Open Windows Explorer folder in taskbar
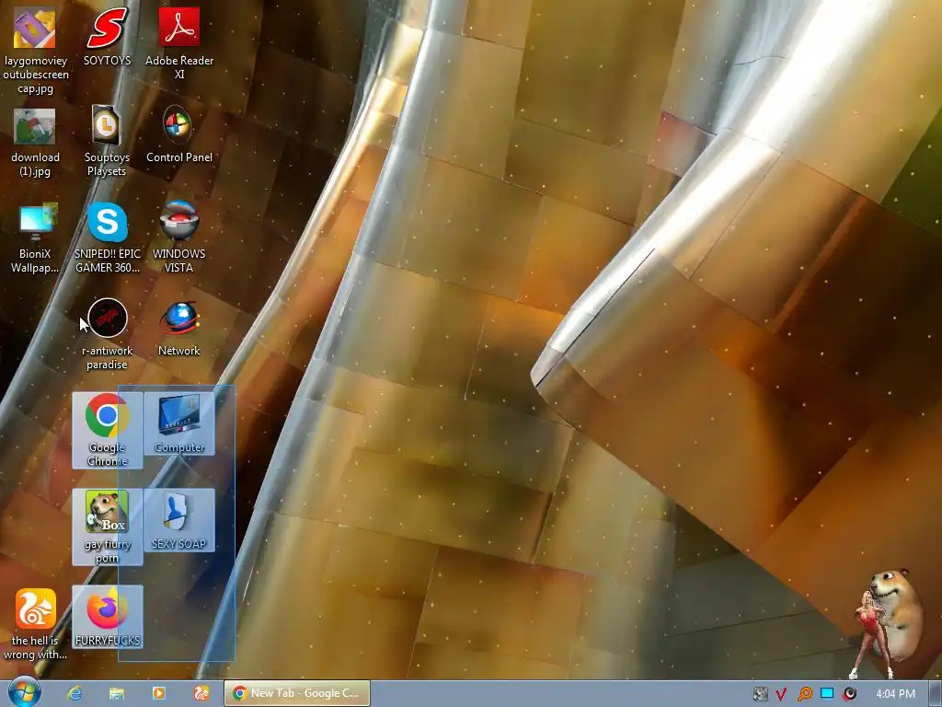This screenshot has height=707, width=942. [117, 693]
